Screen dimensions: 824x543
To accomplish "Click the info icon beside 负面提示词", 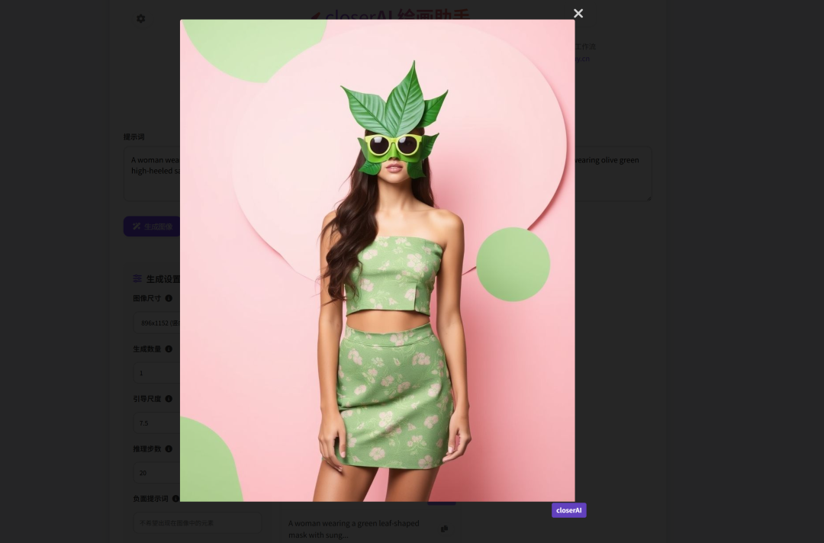I will click(175, 499).
